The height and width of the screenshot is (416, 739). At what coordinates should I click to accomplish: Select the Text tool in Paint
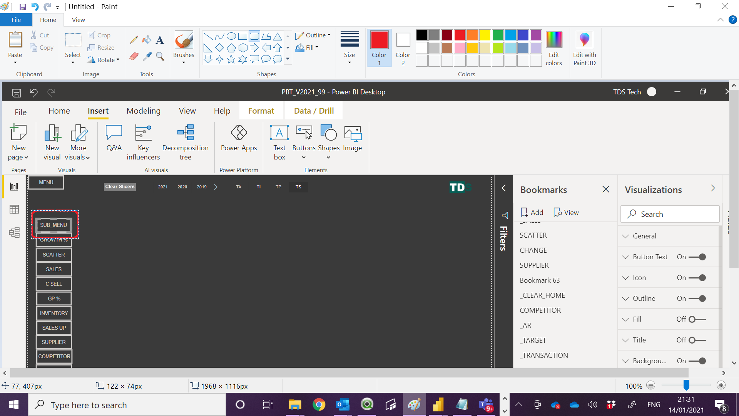[x=160, y=39]
